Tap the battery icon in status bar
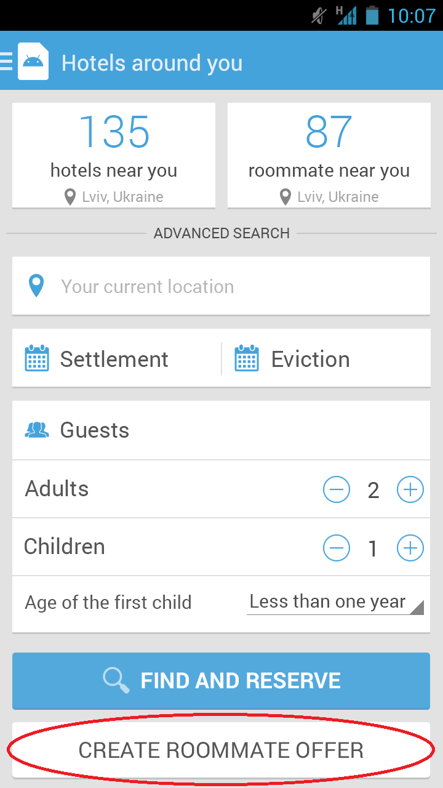Screen dimensions: 443x788 tap(372, 15)
